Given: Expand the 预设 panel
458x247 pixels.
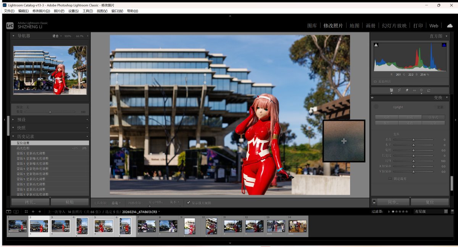Looking at the screenshot, I should point(14,120).
